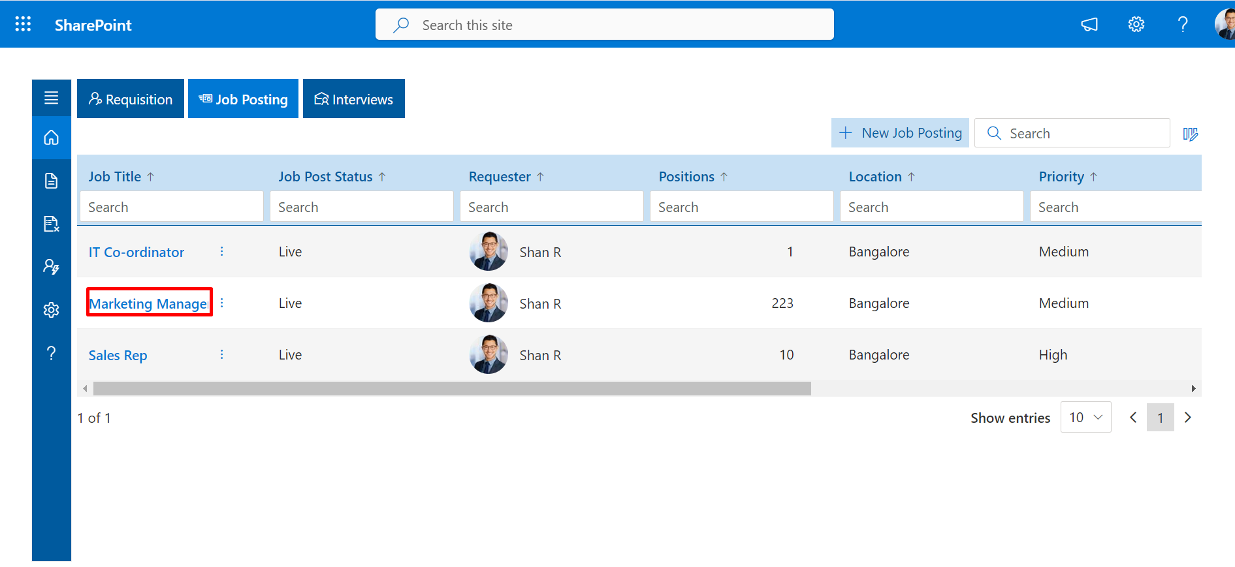
Task: Click the Job Title sort arrow
Action: coord(151,177)
